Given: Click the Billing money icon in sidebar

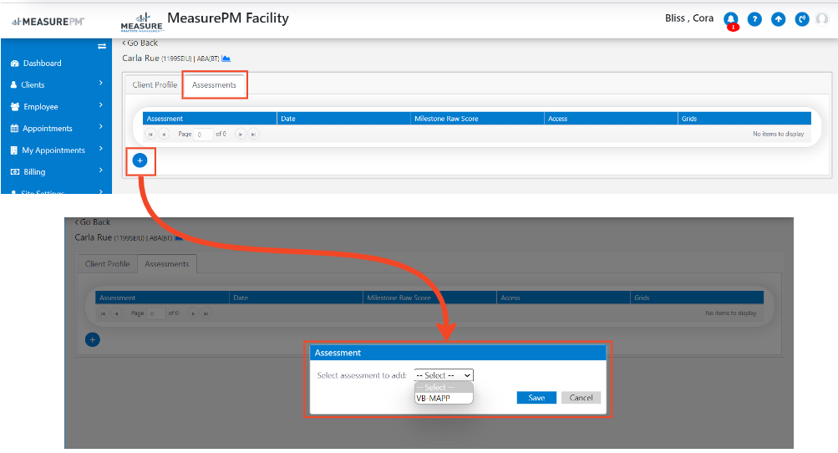Looking at the screenshot, I should pyautogui.click(x=15, y=171).
